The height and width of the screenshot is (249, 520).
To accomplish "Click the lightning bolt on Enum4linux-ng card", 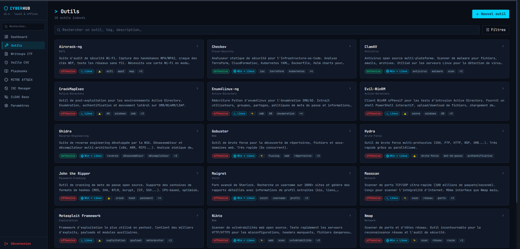I will (x=252, y=113).
